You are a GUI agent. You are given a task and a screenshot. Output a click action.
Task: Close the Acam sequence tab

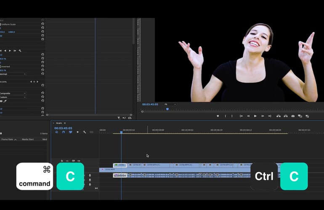click(x=53, y=123)
